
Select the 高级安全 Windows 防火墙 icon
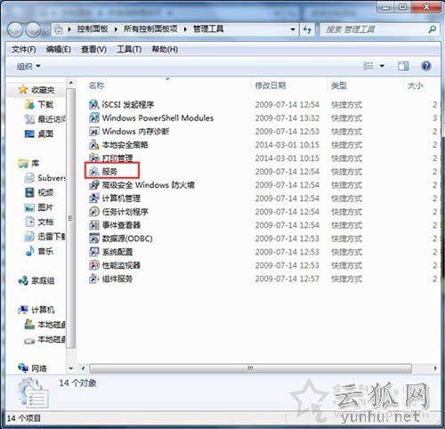pos(93,185)
